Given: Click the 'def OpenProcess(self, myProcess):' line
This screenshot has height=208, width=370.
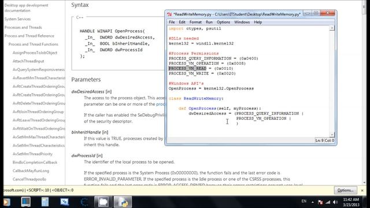Looking at the screenshot, I should click(x=220, y=108).
